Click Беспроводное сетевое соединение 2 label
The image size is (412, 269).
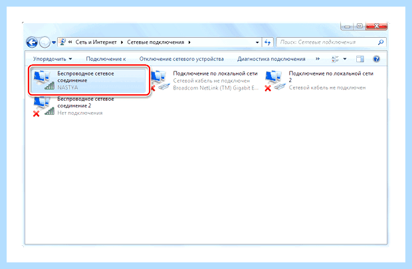(86, 103)
